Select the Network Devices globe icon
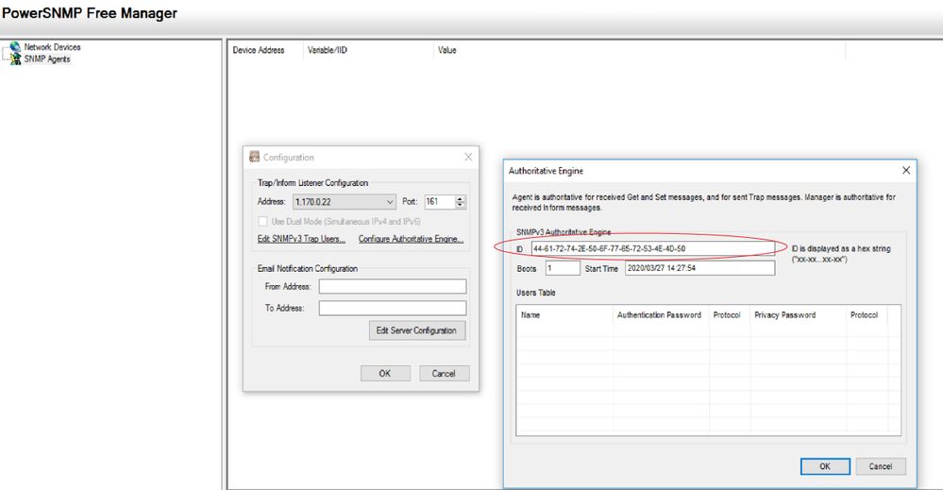Viewport: 943px width, 490px height. pos(15,47)
